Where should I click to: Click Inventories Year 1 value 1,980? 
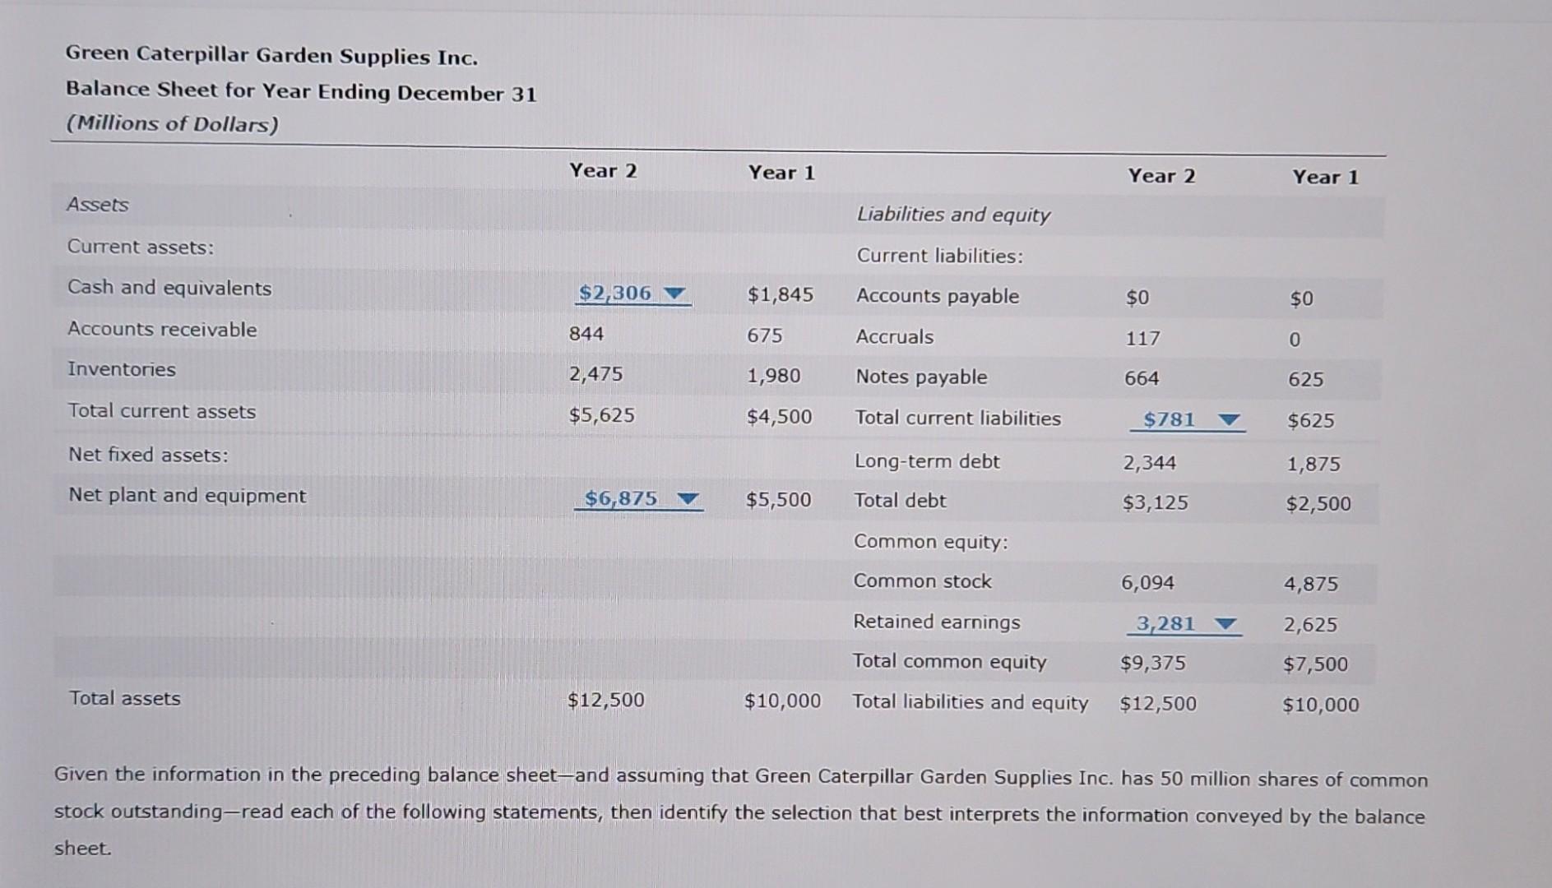coord(774,376)
